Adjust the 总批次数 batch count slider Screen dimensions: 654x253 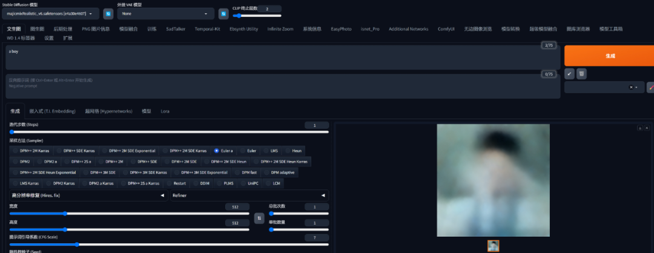299,214
